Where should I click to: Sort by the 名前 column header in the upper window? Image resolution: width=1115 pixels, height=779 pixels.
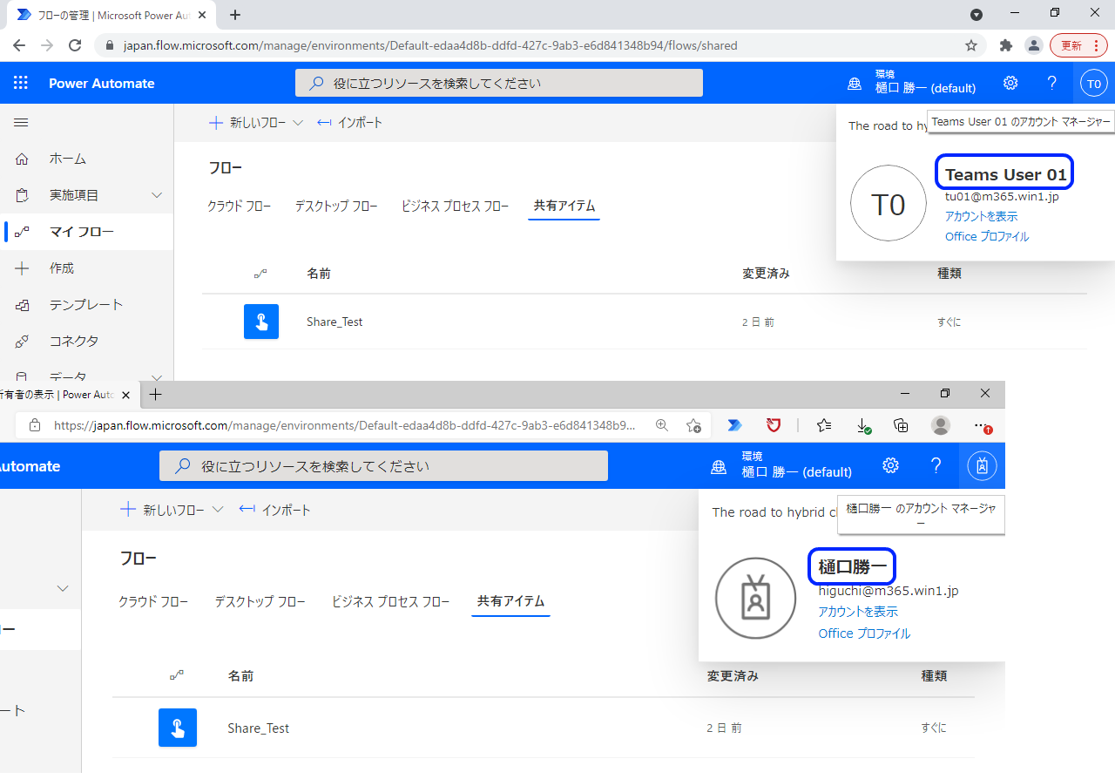(319, 273)
